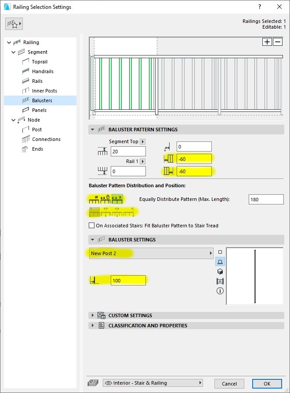Image resolution: width=290 pixels, height=393 pixels.
Task: Choose divide-by-number pattern distribution icon
Action: click(94, 199)
